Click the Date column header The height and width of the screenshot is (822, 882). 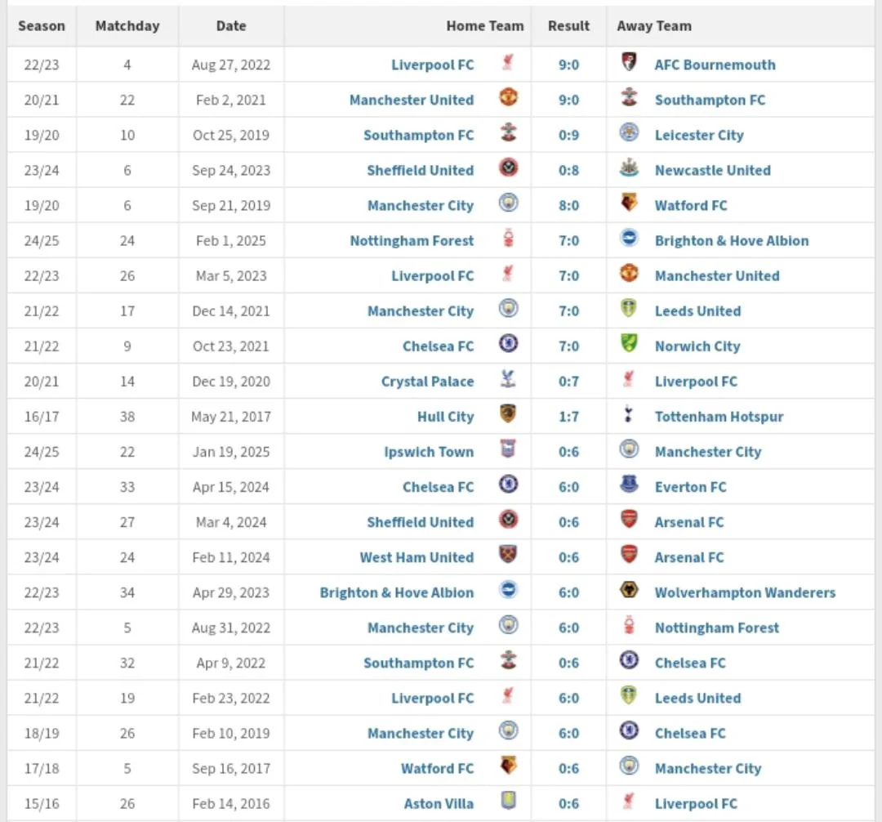(231, 26)
